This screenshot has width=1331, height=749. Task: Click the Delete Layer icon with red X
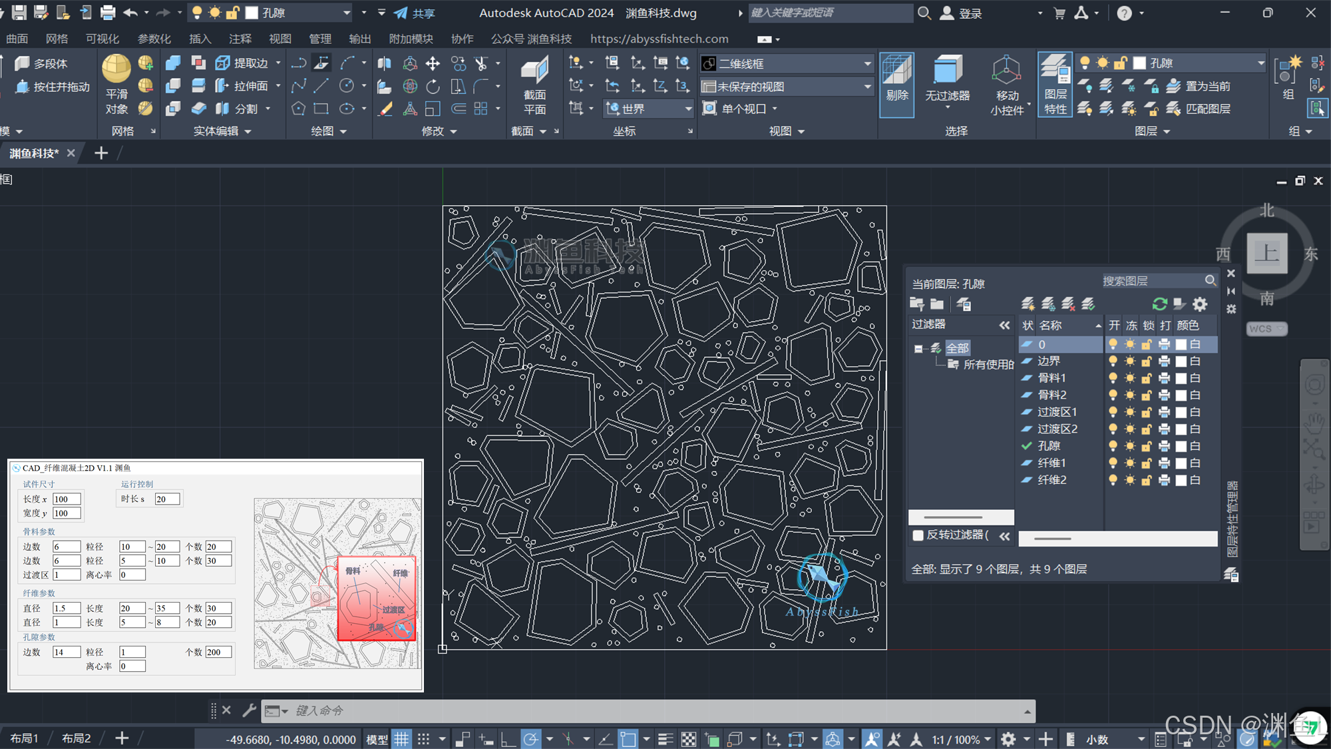point(1068,304)
